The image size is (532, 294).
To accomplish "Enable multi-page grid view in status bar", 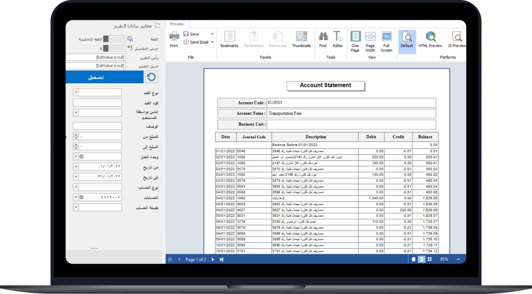I will [429, 259].
